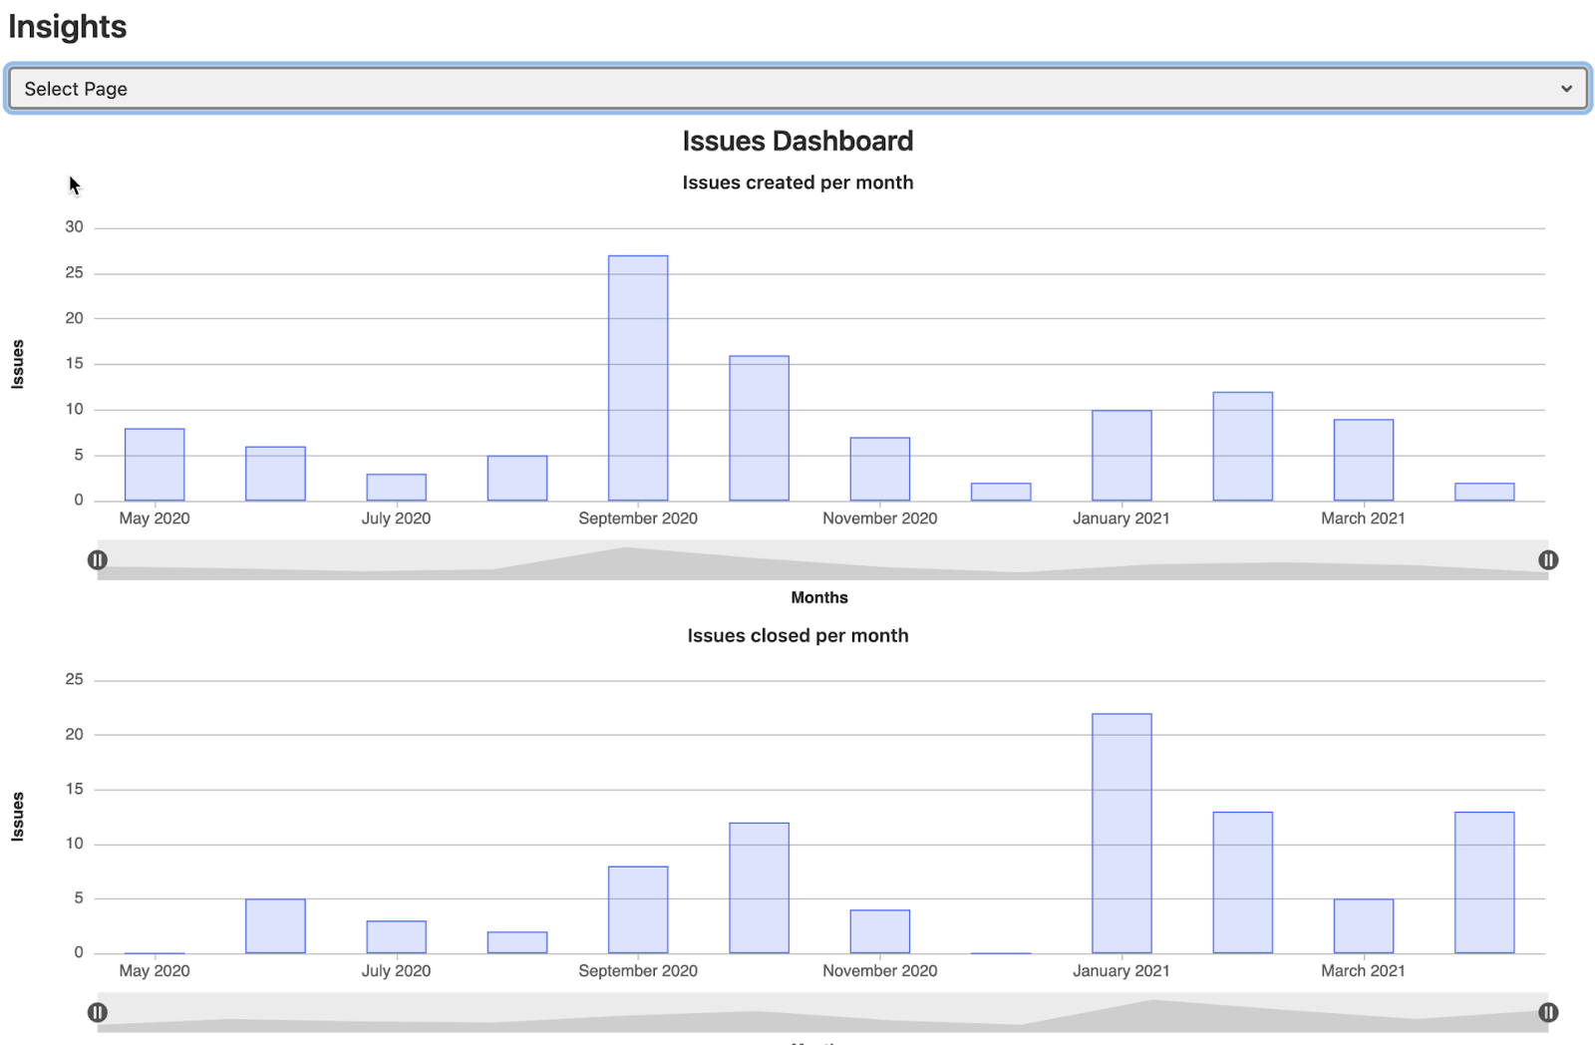Open the Select Page dropdown
1595x1045 pixels.
(x=797, y=89)
